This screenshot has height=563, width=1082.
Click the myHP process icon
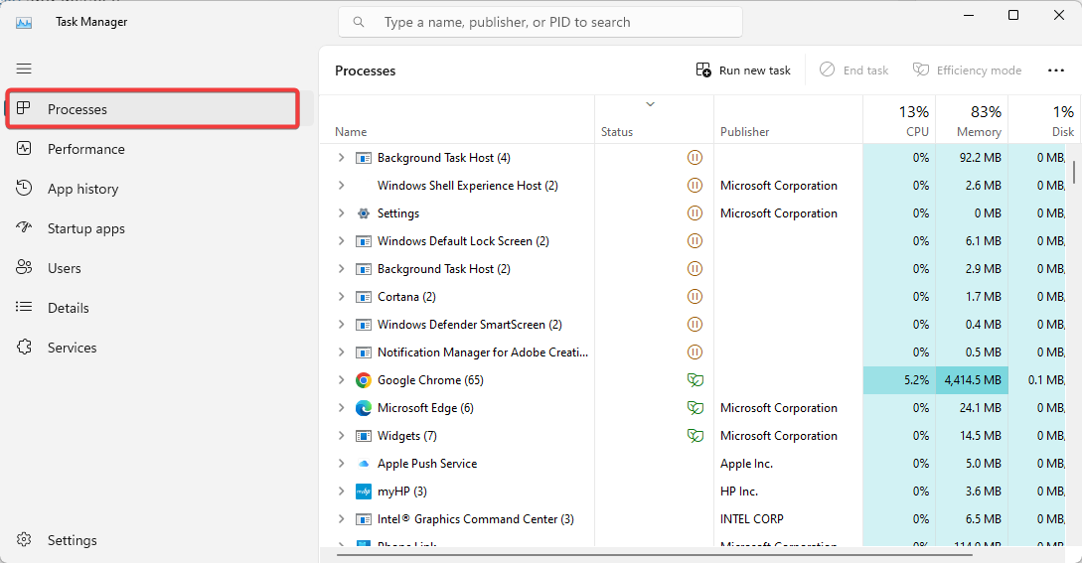(x=364, y=492)
